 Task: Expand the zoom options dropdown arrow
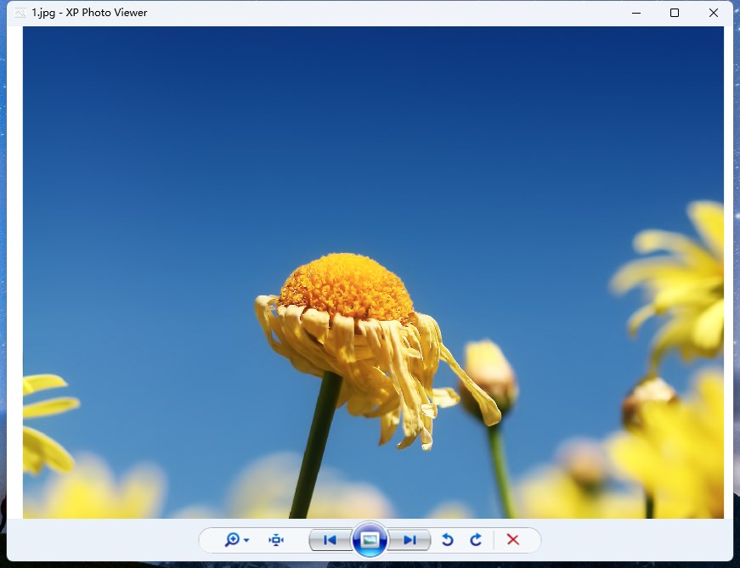[245, 540]
